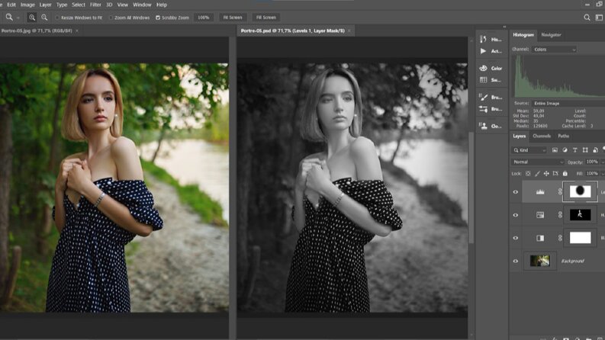Filter layers by shape layers icon
This screenshot has width=605, height=340.
(585, 150)
